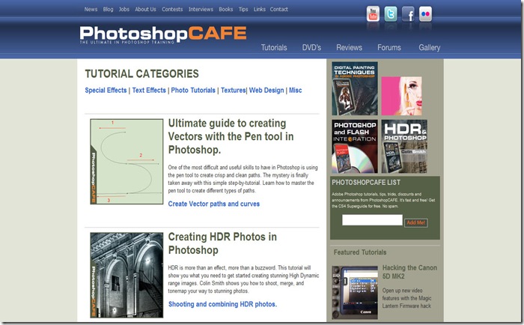
Task: Open 'Hacking the Canon 5D MK2' title
Action: tap(409, 272)
